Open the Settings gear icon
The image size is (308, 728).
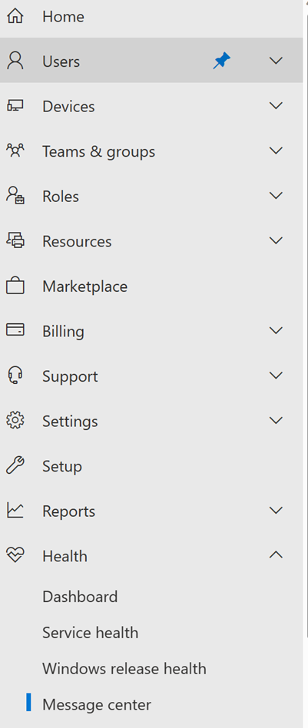pyautogui.click(x=15, y=421)
